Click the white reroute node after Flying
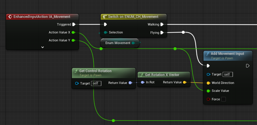Image resolution: width=257 pixels, height=125 pixels. [x=183, y=32]
